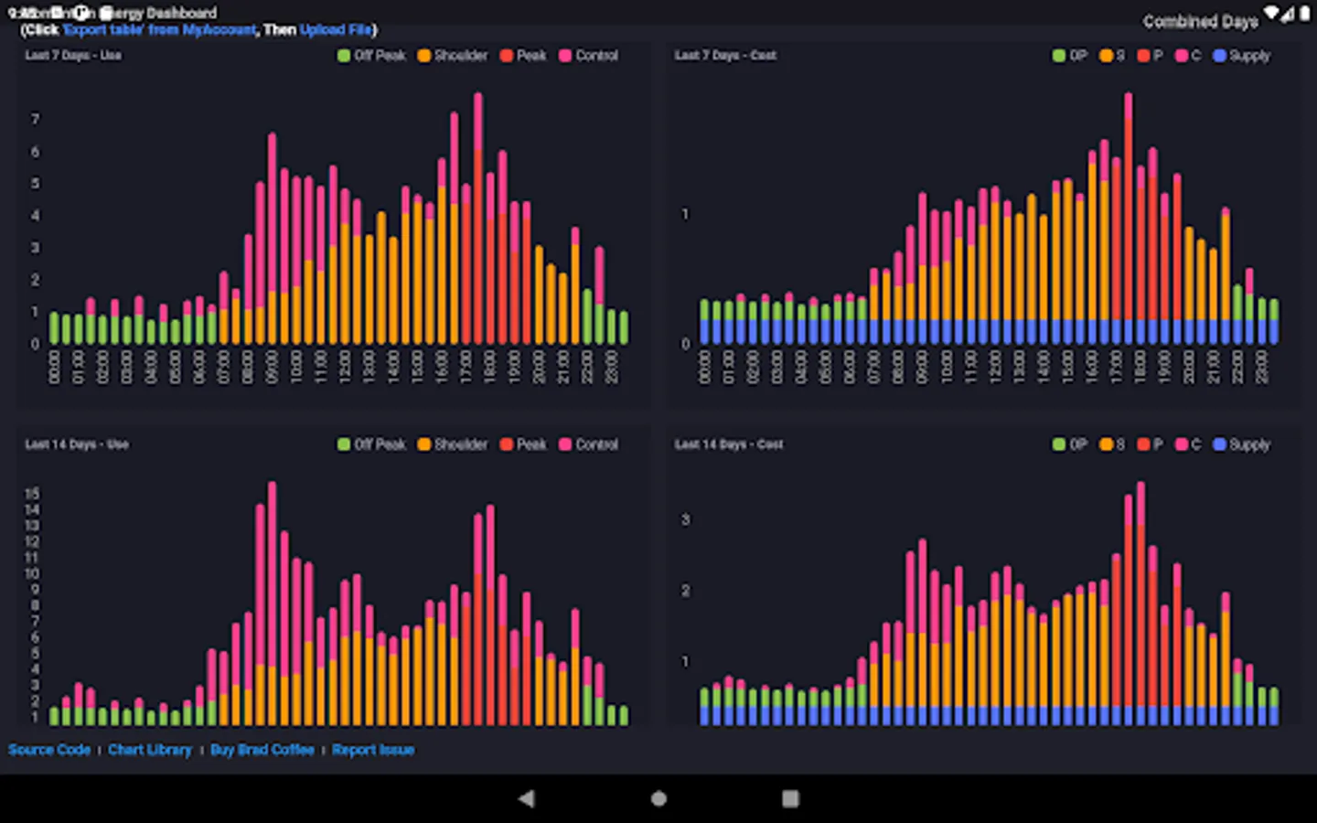
Task: Click the Upload File link
Action: pos(336,29)
